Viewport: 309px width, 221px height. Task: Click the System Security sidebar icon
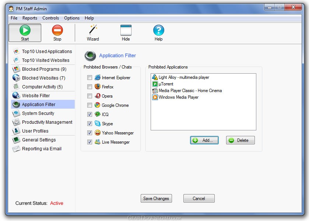[x=16, y=113]
